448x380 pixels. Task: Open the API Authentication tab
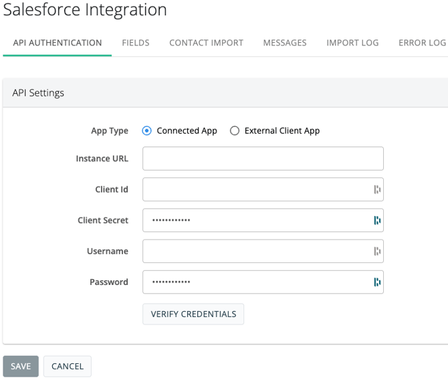click(x=57, y=43)
